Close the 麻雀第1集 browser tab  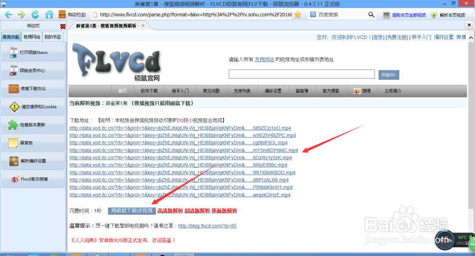click(143, 26)
